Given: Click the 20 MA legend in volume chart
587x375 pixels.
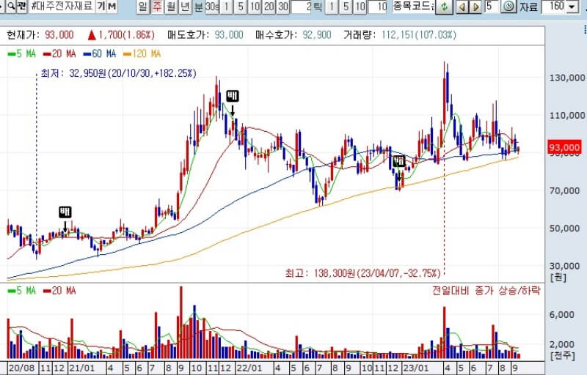Looking at the screenshot, I should [x=59, y=291].
